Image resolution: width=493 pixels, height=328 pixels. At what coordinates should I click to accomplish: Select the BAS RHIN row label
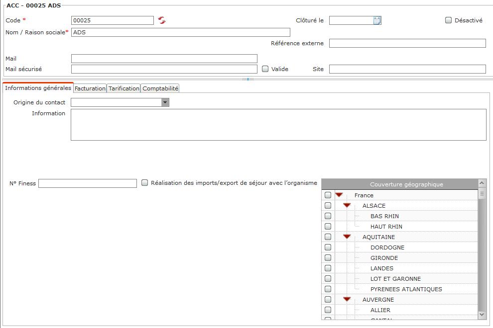[384, 216]
